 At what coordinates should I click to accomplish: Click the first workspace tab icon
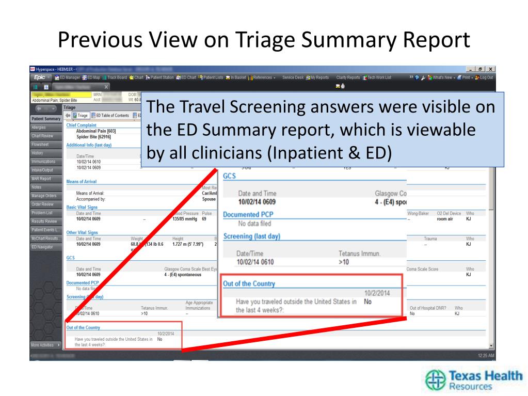point(36,87)
